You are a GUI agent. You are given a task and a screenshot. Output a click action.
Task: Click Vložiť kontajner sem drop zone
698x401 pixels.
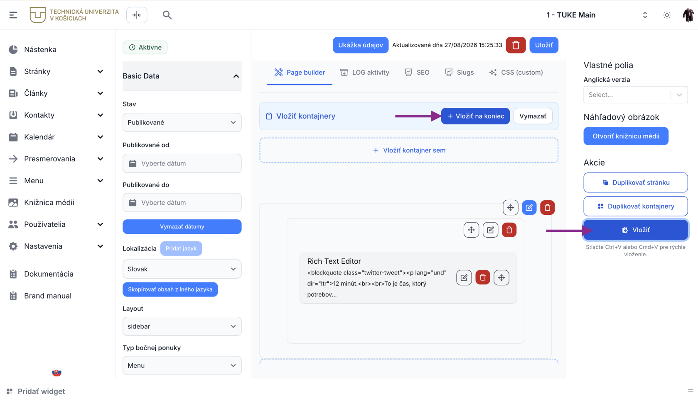click(x=409, y=151)
